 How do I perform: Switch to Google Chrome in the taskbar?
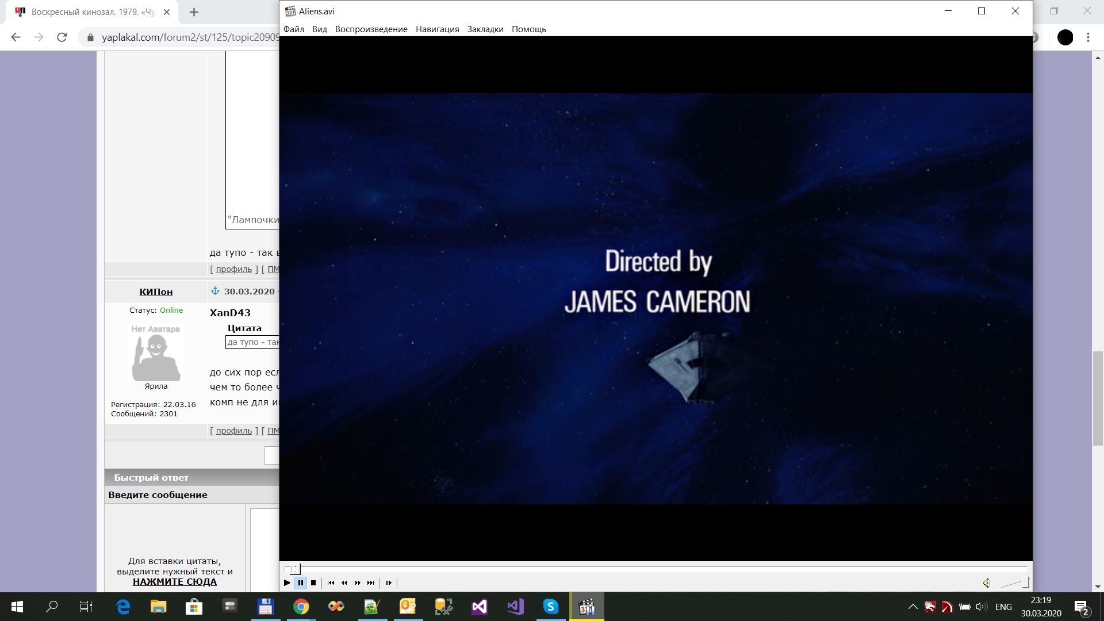click(x=301, y=607)
